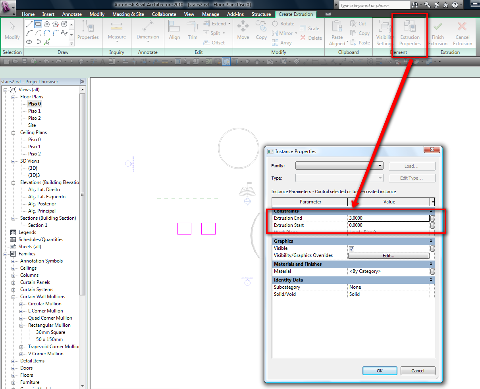Collapse the Graphics parameter group
The image size is (480, 389).
click(x=431, y=241)
